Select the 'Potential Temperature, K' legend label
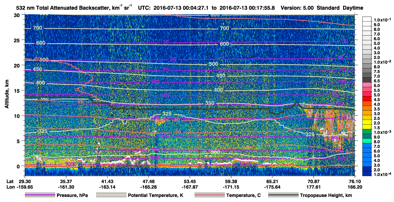Image resolution: width=394 pixels, height=202 pixels. point(155,196)
